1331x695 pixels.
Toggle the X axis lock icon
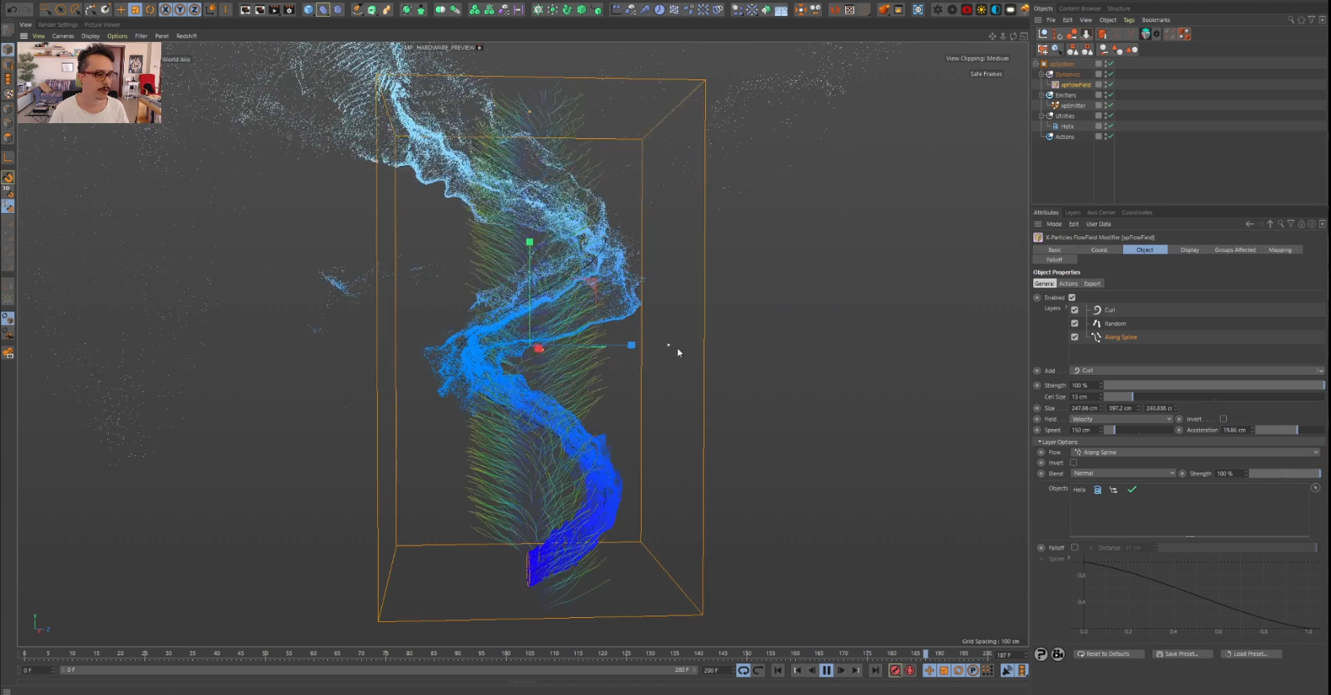165,10
